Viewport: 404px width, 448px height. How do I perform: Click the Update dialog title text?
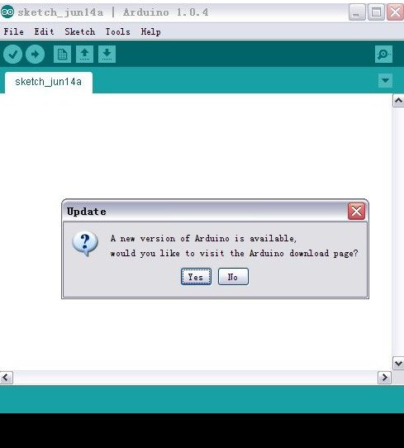(x=87, y=212)
